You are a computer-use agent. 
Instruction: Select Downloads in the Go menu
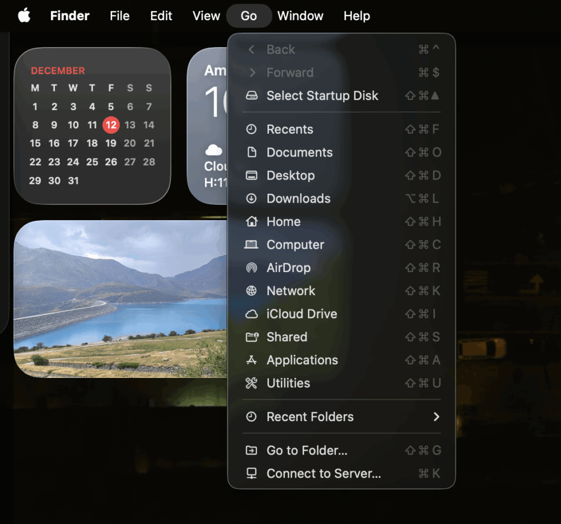[x=298, y=199]
